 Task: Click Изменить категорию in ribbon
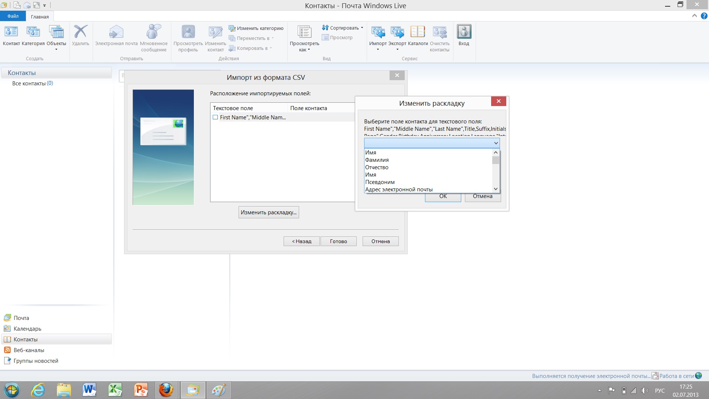256,28
